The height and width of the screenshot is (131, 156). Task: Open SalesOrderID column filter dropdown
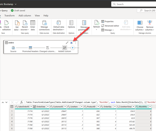tap(31, 107)
